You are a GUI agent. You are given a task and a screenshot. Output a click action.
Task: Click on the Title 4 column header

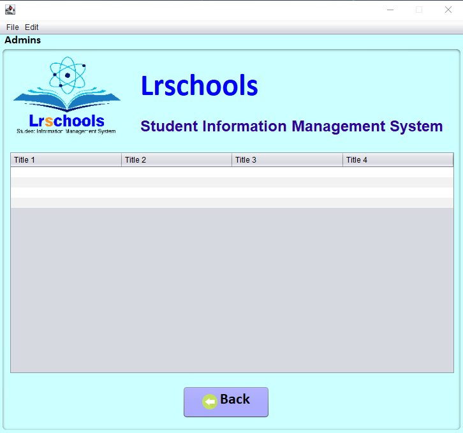pyautogui.click(x=397, y=160)
